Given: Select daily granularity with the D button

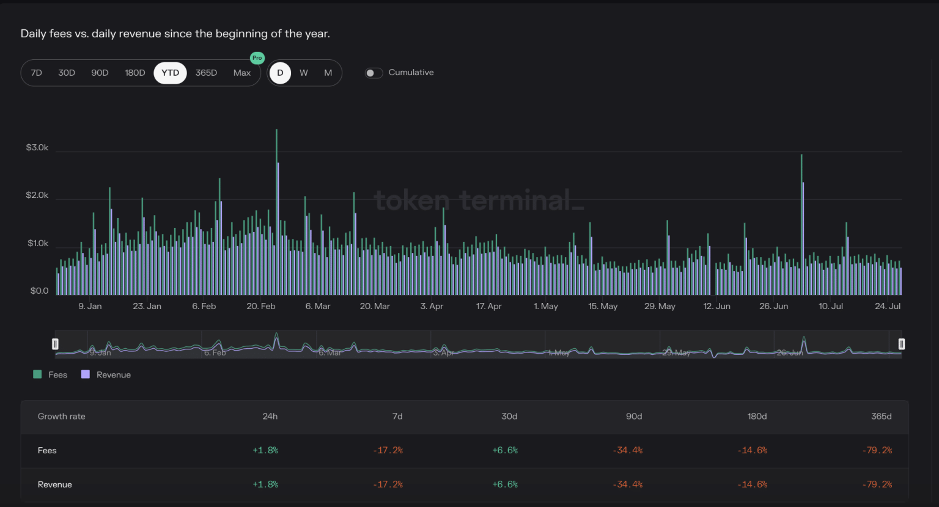Looking at the screenshot, I should [280, 73].
